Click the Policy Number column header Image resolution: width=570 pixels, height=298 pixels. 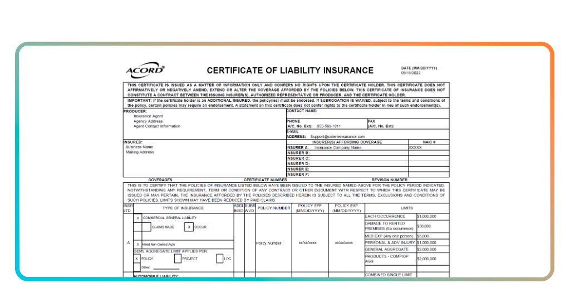(274, 208)
